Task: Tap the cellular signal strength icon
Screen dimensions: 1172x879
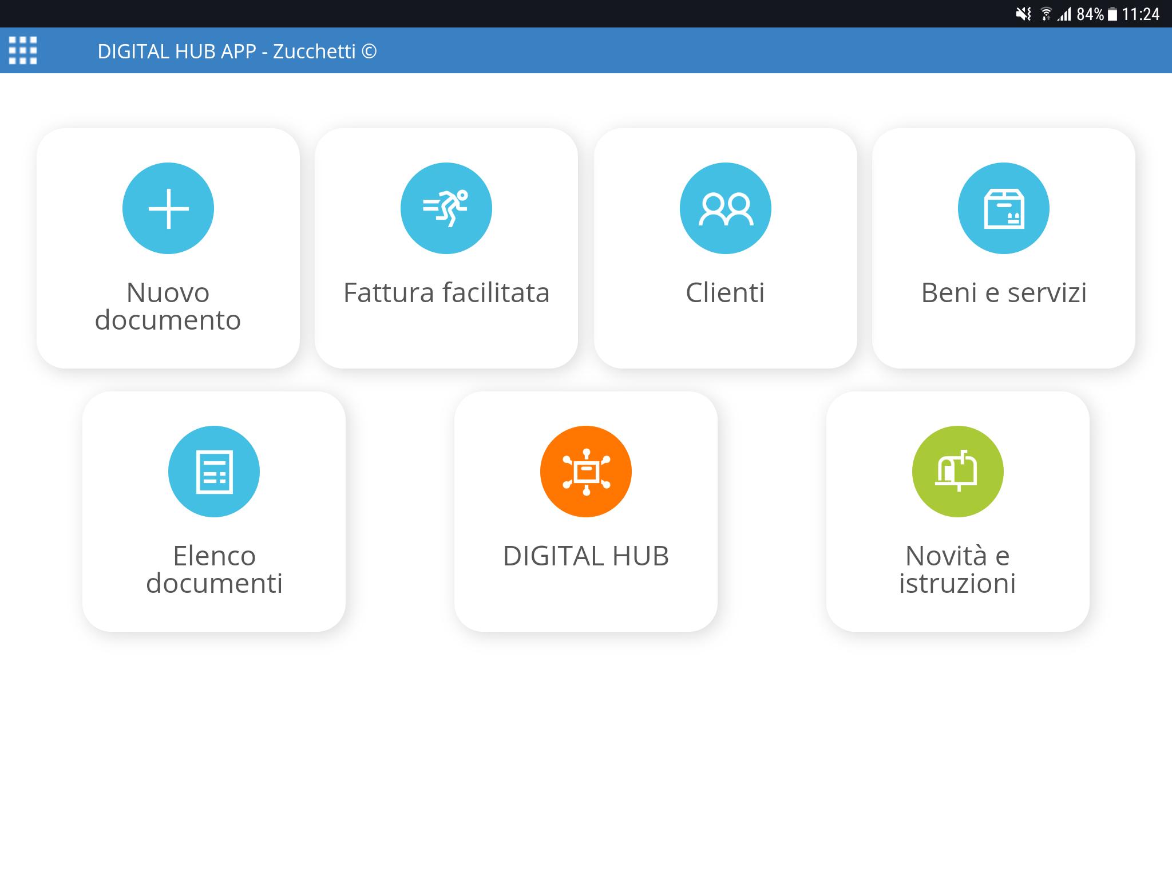Action: pyautogui.click(x=1064, y=14)
